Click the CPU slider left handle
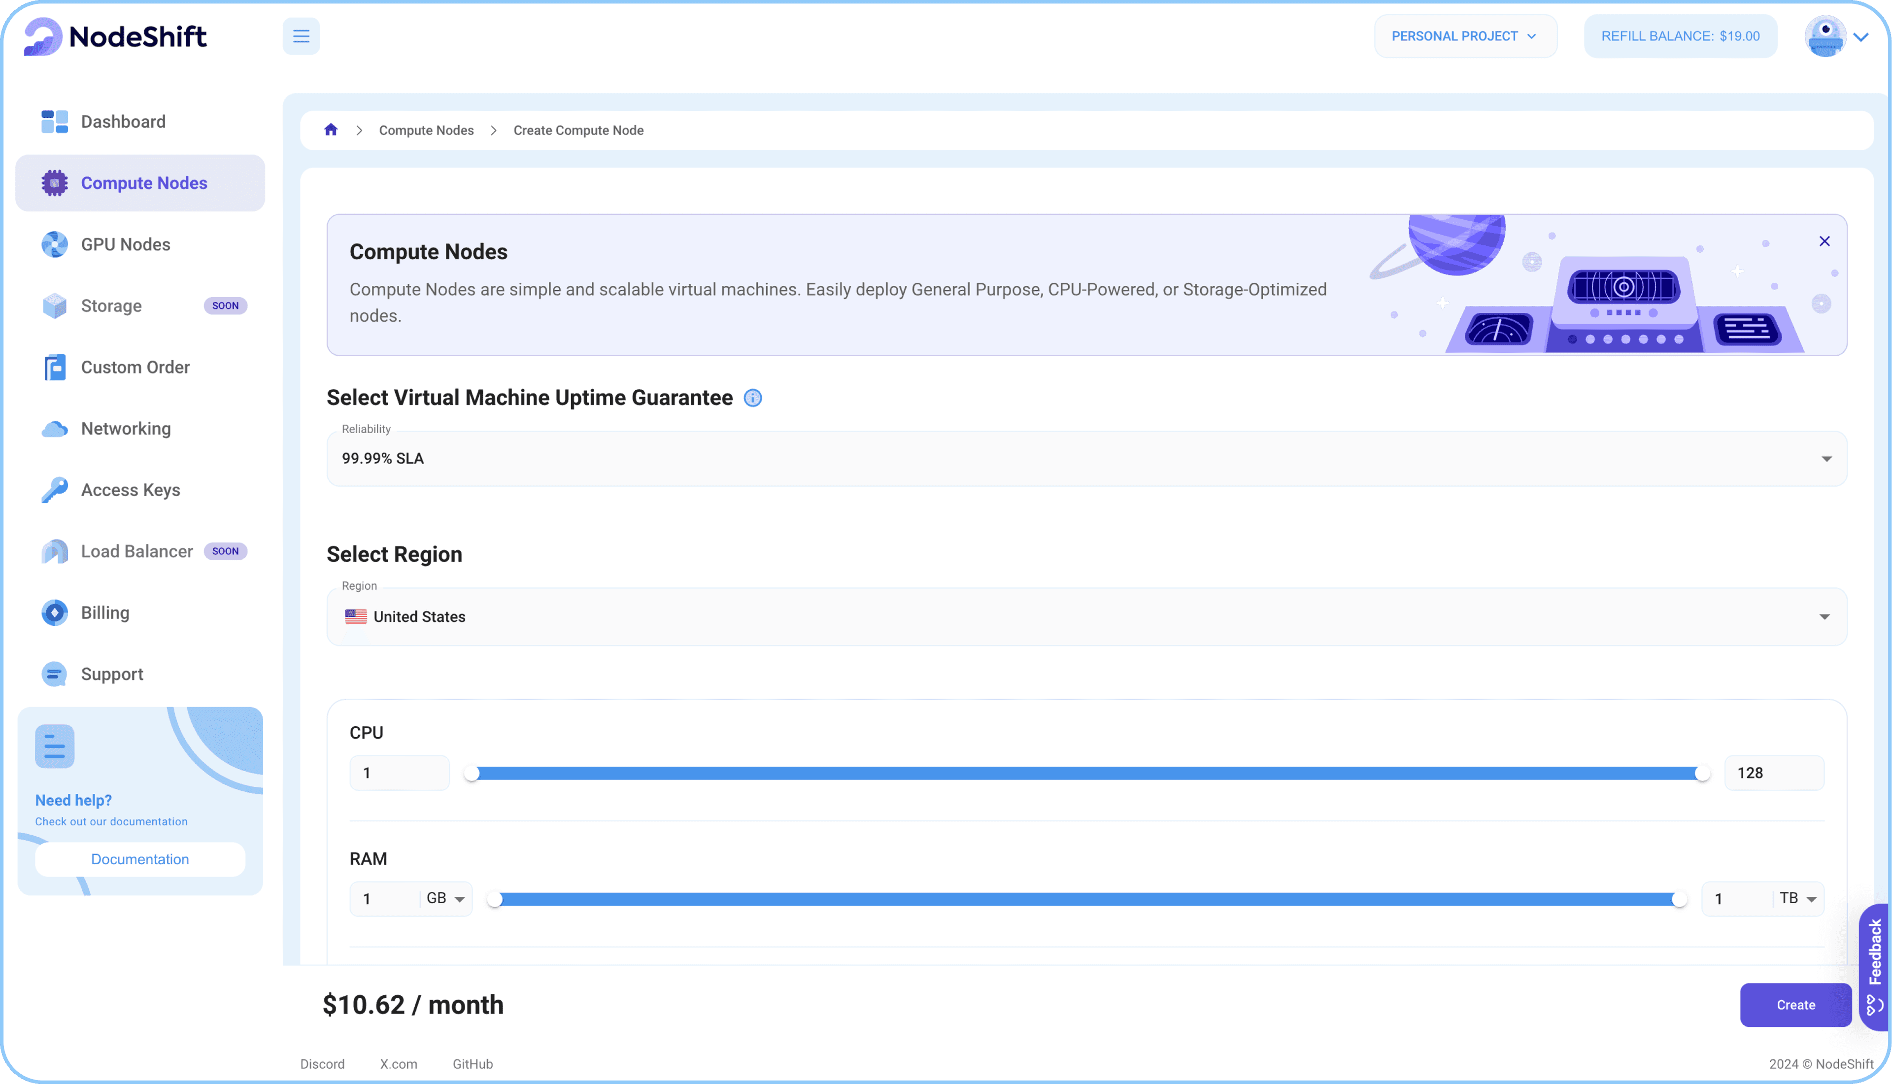 tap(472, 774)
